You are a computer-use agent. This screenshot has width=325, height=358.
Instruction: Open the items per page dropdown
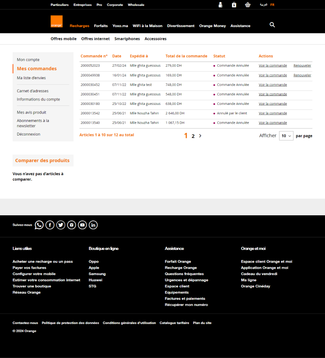(286, 136)
